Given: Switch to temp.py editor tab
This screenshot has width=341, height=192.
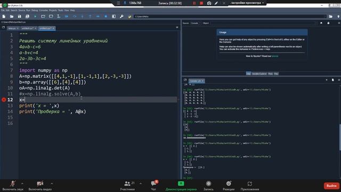Looking at the screenshot, I should coord(13,28).
